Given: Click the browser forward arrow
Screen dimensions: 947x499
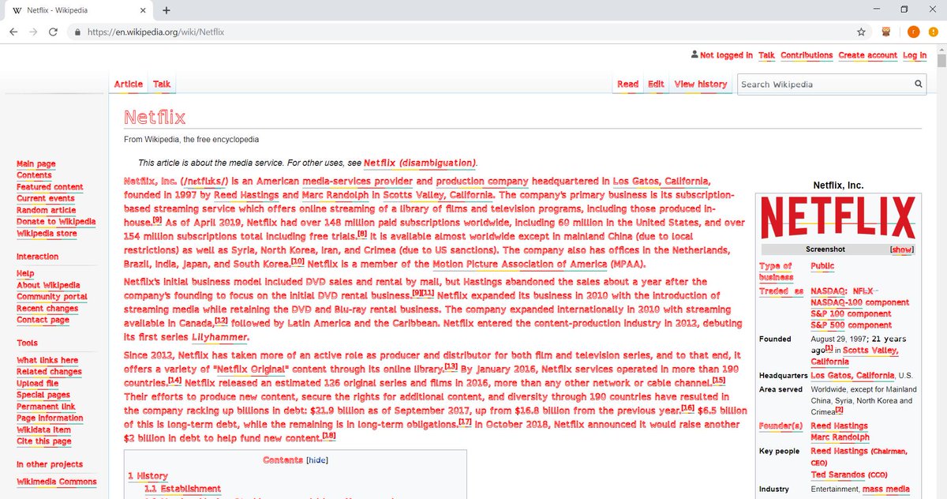Looking at the screenshot, I should 33,32.
